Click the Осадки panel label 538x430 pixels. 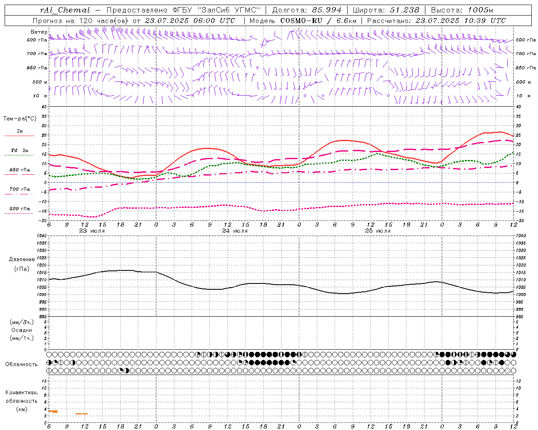[22, 330]
